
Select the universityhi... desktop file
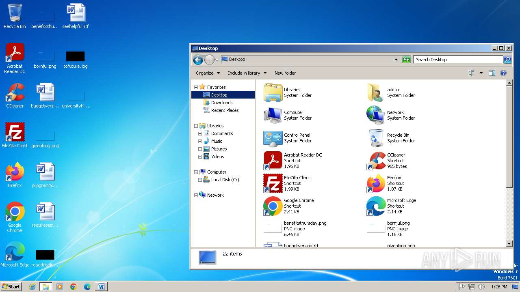[76, 99]
